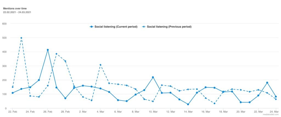The image size is (281, 117).
Task: Click the current period peak on 10 Mar
Action: (x=153, y=77)
